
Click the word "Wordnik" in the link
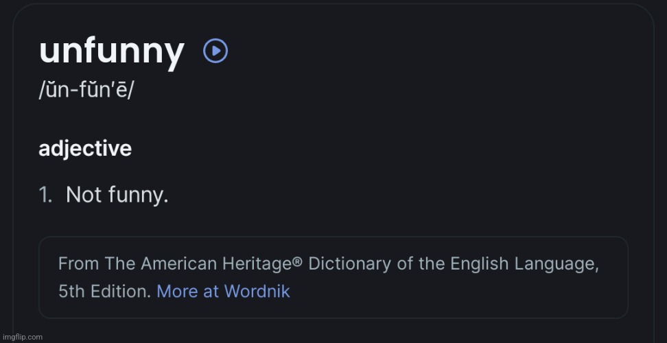click(257, 291)
